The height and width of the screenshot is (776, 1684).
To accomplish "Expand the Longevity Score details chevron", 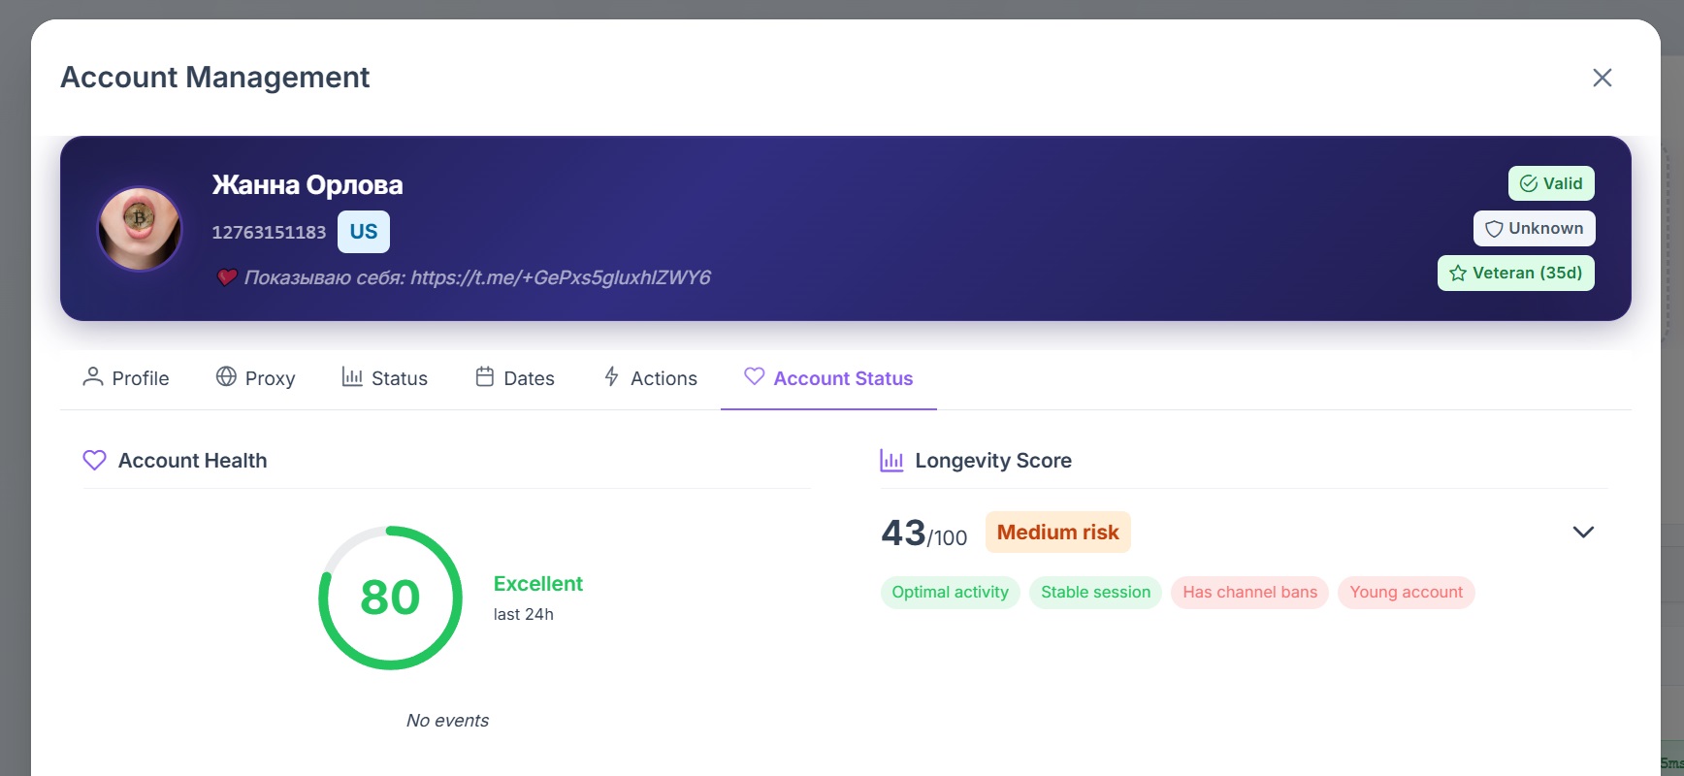I will click(1583, 532).
